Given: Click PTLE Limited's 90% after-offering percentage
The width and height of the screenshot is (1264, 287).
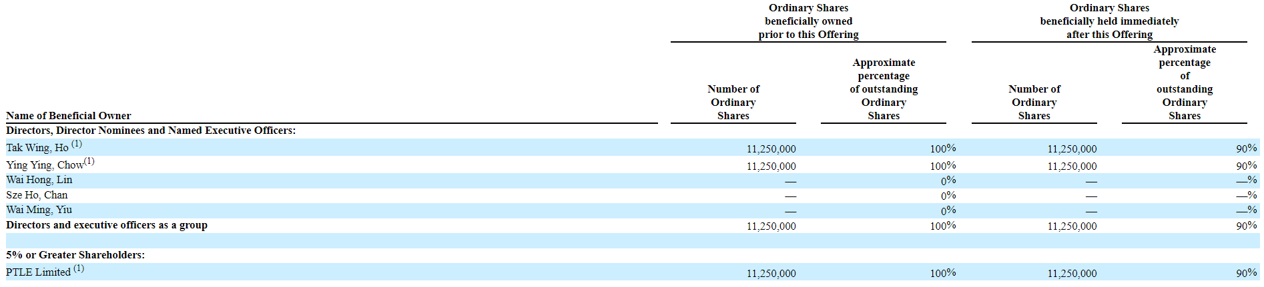Looking at the screenshot, I should (x=1246, y=273).
